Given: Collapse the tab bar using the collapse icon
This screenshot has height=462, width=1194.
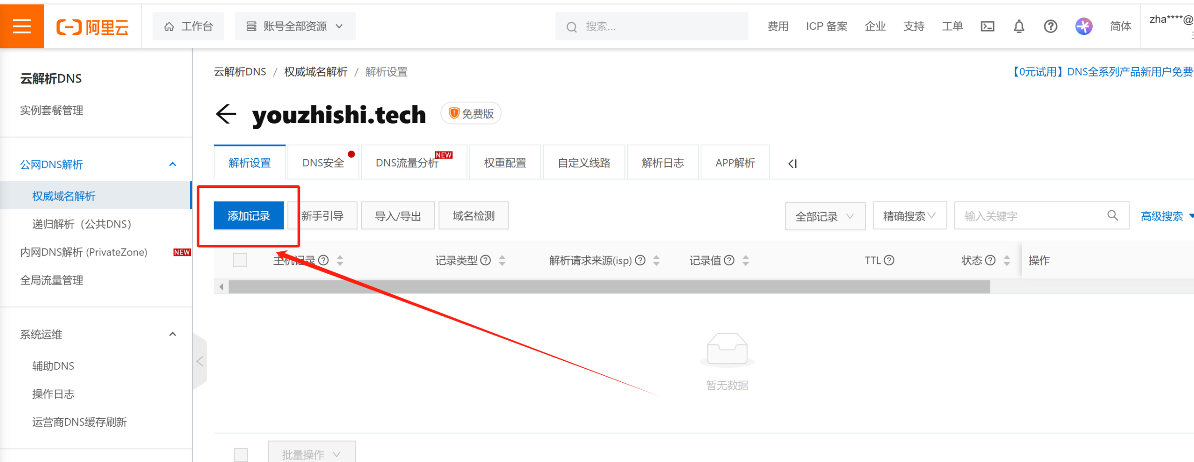Looking at the screenshot, I should click(x=792, y=164).
